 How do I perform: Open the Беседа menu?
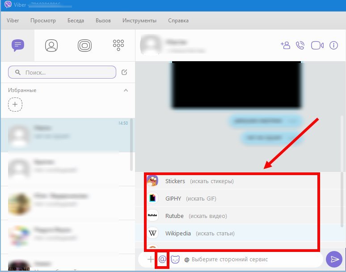[76, 21]
